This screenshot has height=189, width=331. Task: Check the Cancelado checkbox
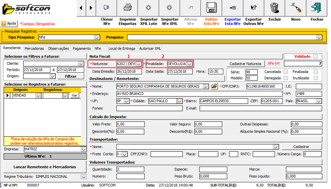pyautogui.click(x=286, y=71)
